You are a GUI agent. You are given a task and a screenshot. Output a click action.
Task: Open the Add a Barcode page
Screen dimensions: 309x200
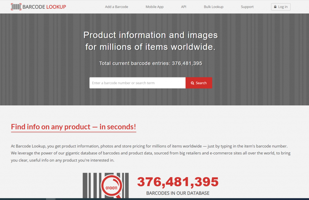click(116, 7)
